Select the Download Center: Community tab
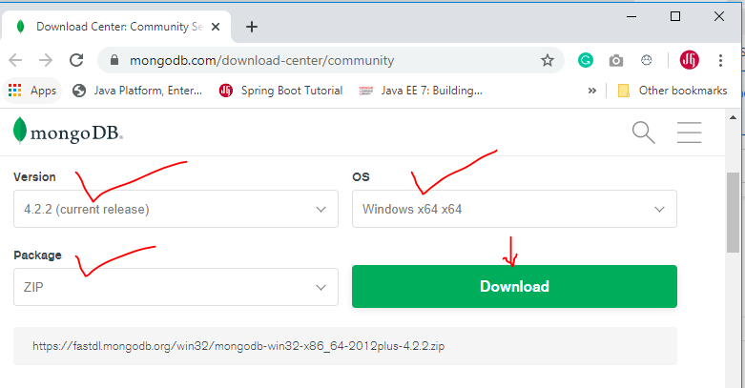Image resolution: width=745 pixels, height=388 pixels. tap(116, 27)
